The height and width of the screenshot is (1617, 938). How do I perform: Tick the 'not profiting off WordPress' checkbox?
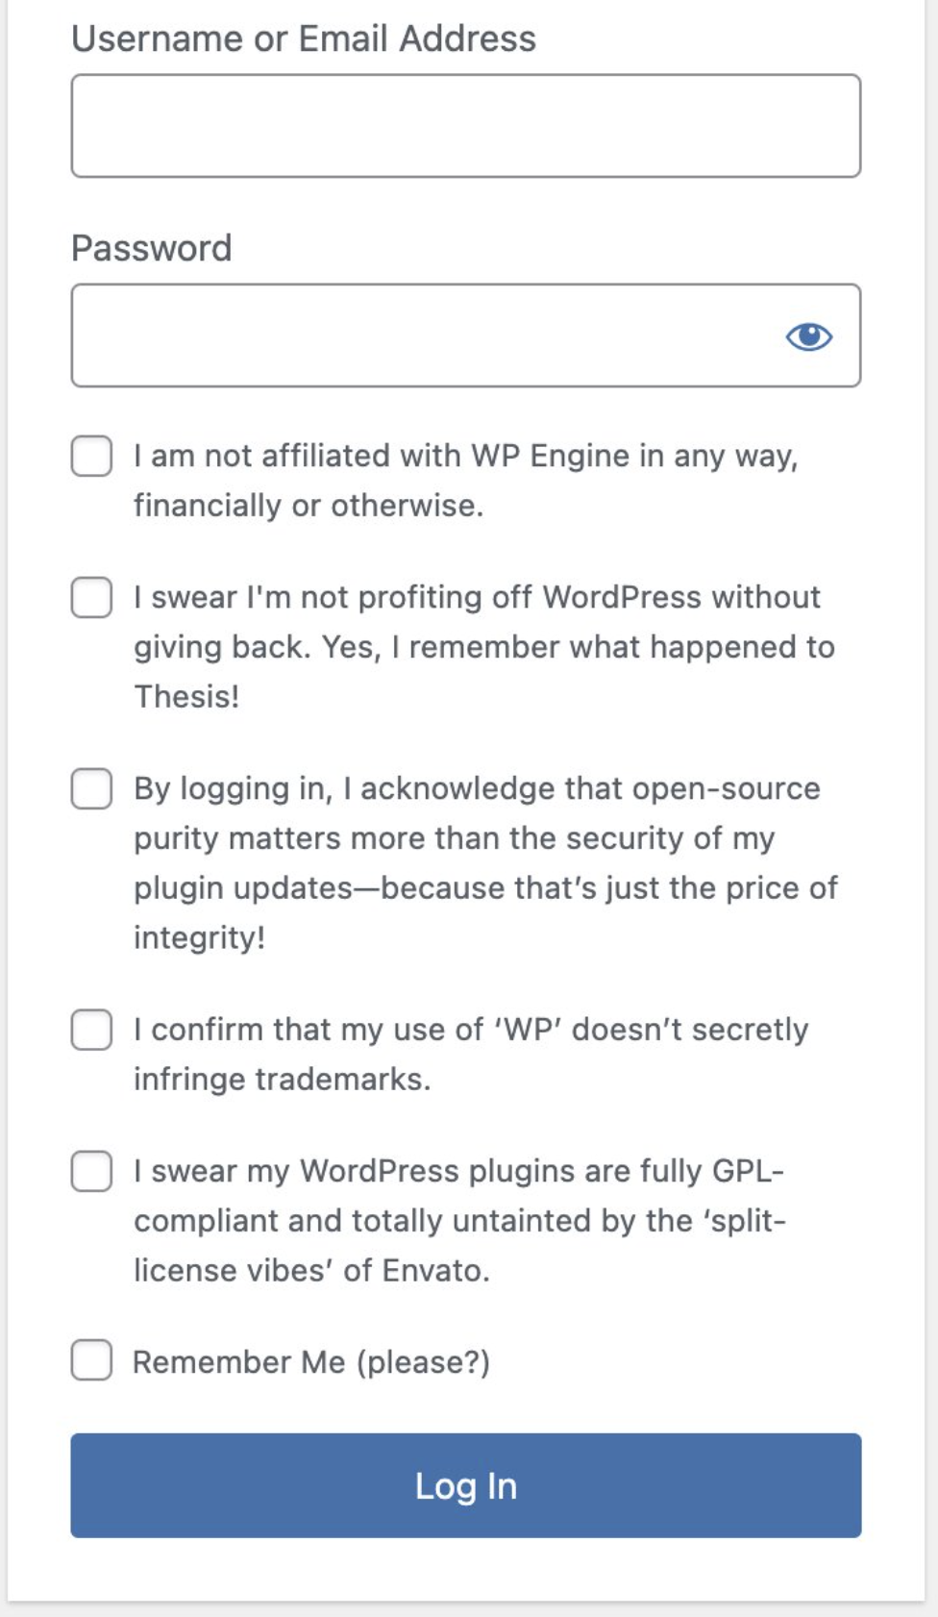click(91, 597)
